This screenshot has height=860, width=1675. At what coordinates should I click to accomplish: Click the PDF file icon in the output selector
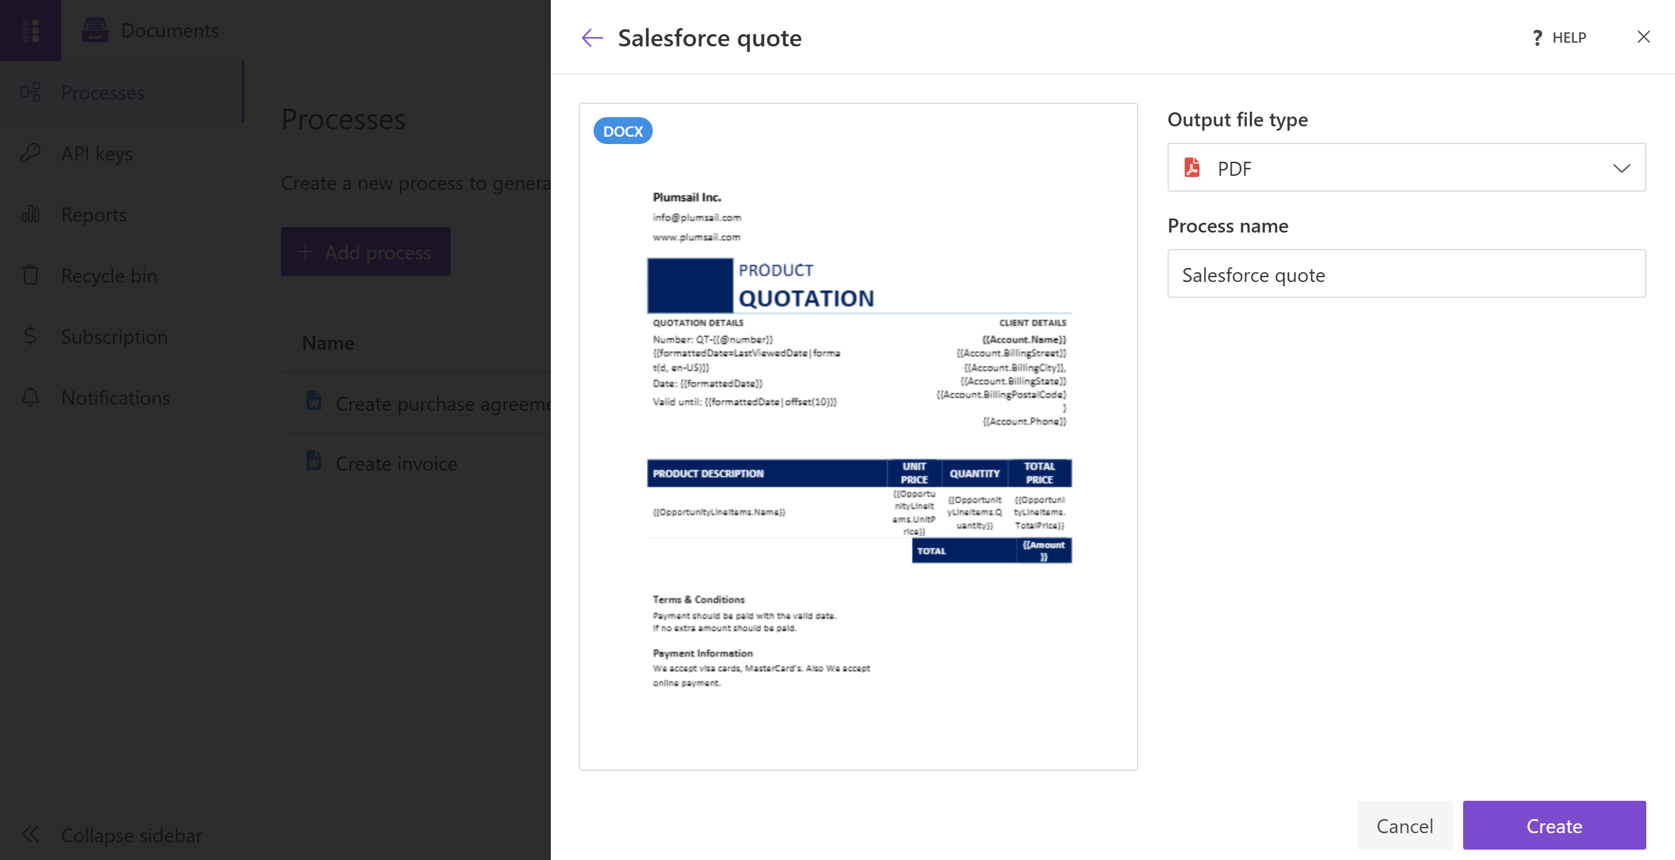coord(1193,168)
